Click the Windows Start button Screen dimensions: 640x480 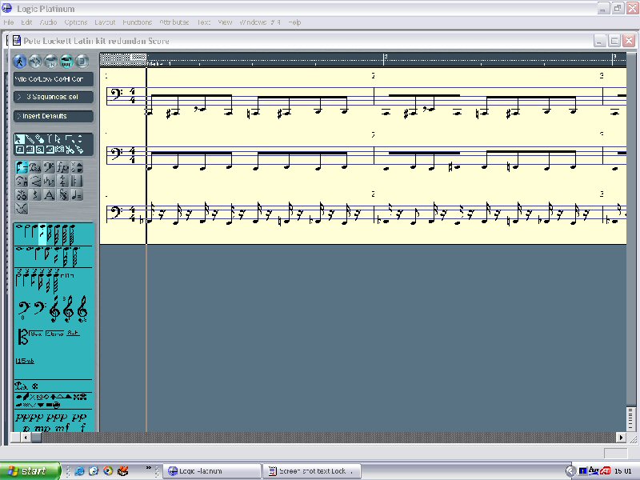[30, 471]
